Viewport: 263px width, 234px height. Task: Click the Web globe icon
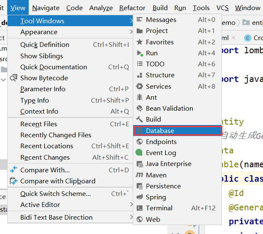point(140,219)
